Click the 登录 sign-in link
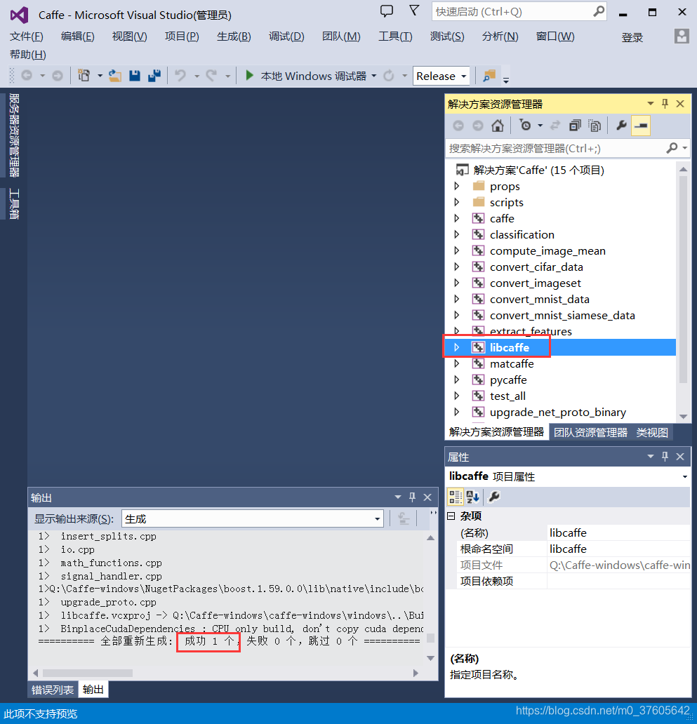Viewport: 697px width, 724px height. [632, 37]
